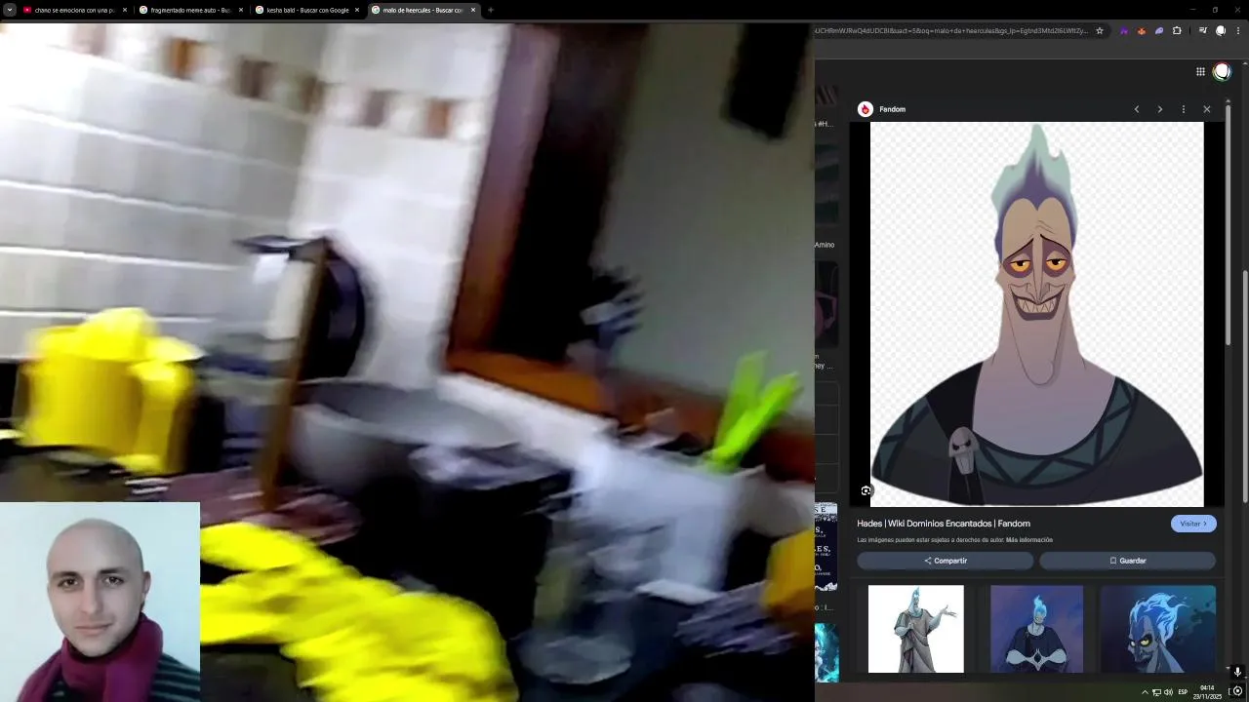
Task: Open 'Hades | Wiki Dominios Encantados' title link
Action: click(944, 524)
